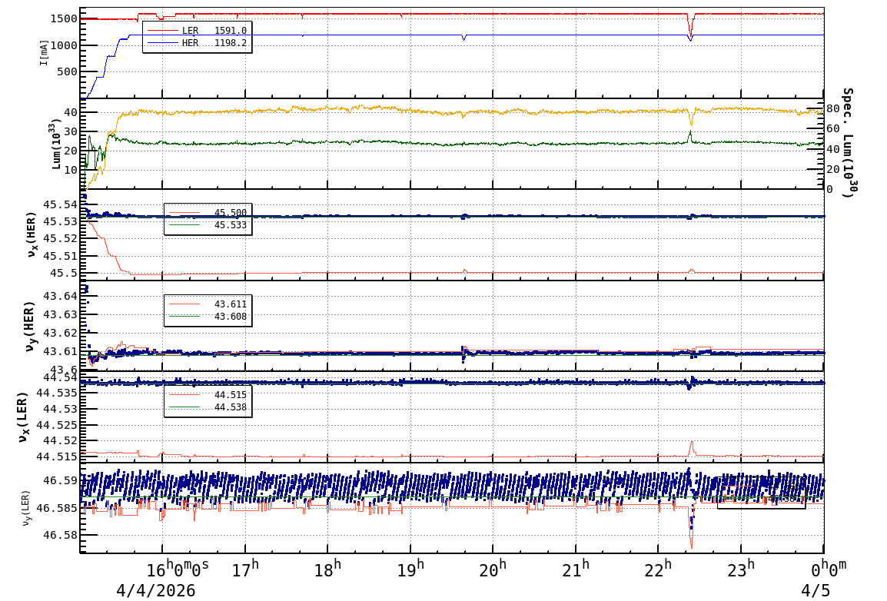The height and width of the screenshot is (601, 887).
Task: Click the I[mA] y-axis label
Action: click(44, 52)
